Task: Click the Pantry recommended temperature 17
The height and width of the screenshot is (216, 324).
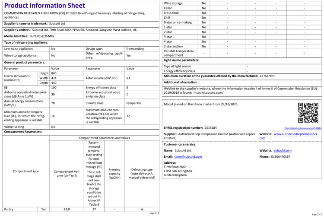Action: (x=94, y=210)
